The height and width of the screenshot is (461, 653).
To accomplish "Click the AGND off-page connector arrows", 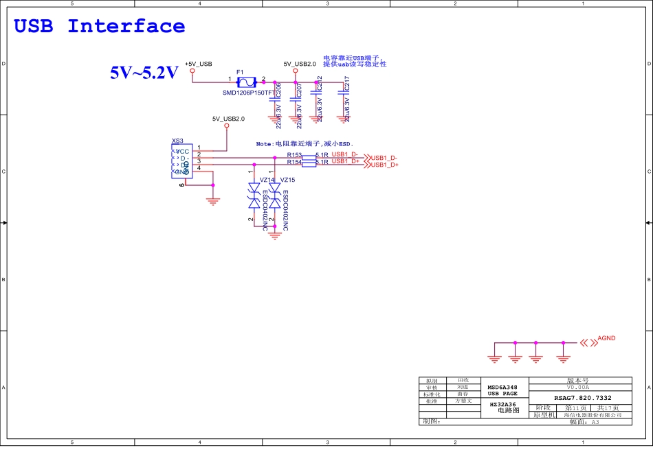I will click(588, 342).
